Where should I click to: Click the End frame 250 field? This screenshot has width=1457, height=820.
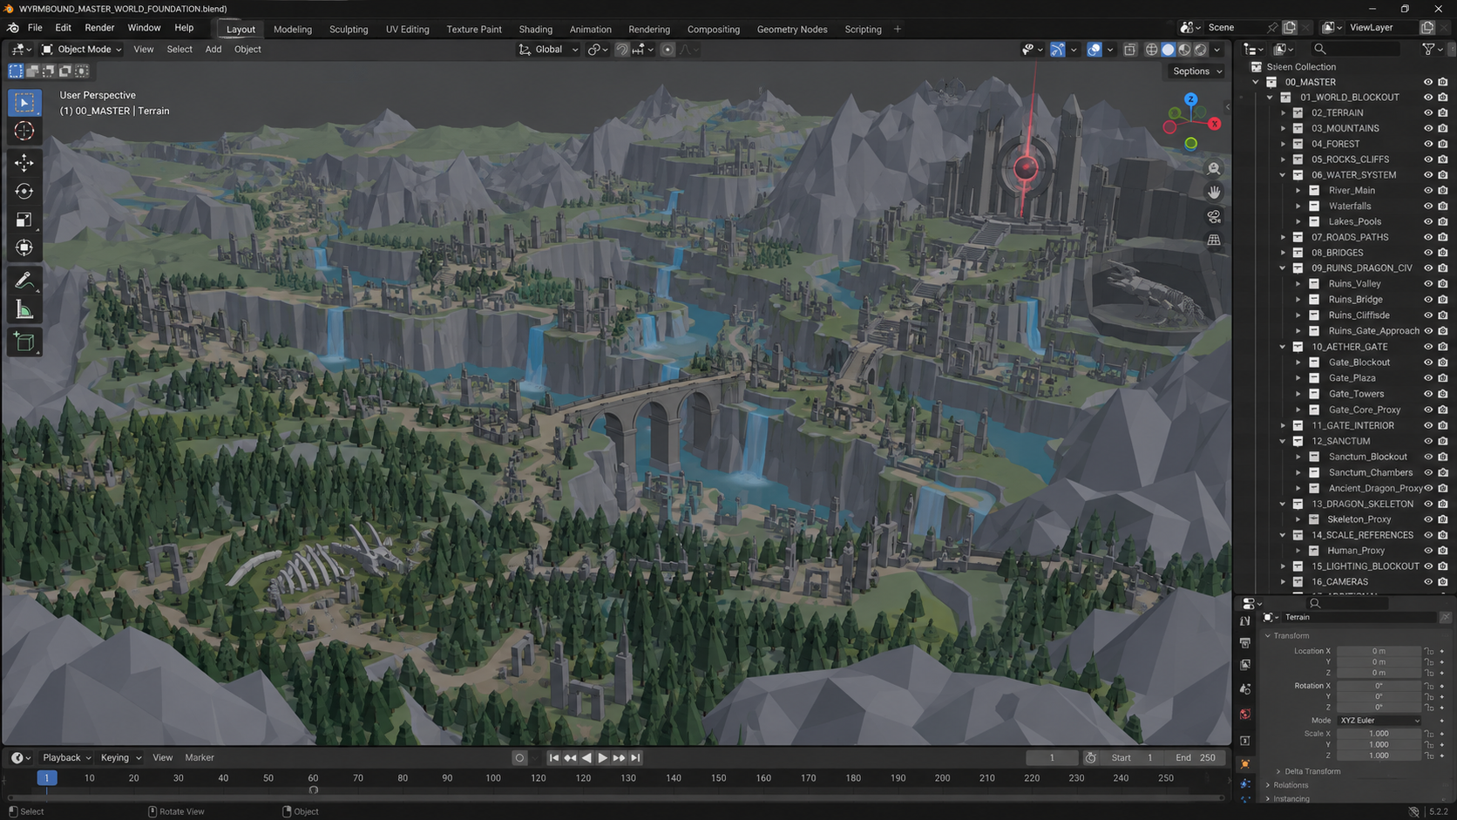tap(1196, 758)
